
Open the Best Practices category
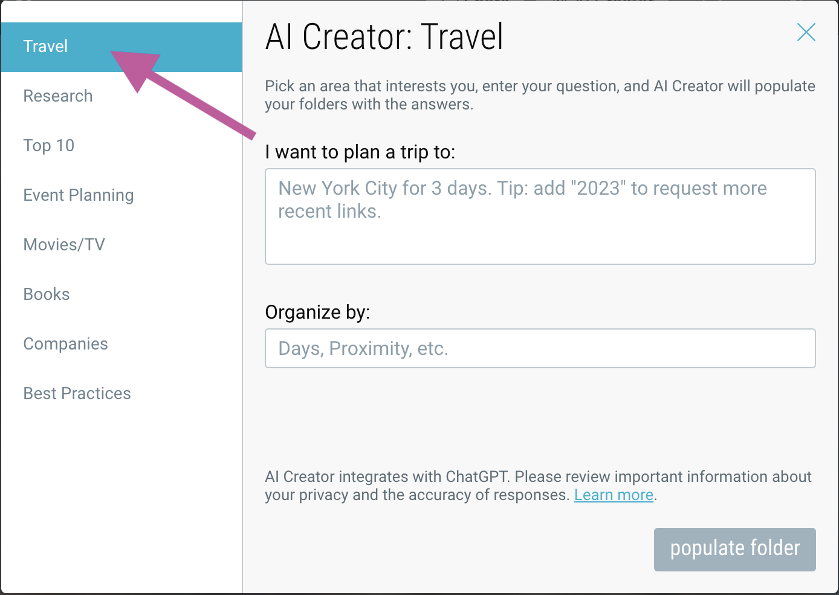point(77,393)
